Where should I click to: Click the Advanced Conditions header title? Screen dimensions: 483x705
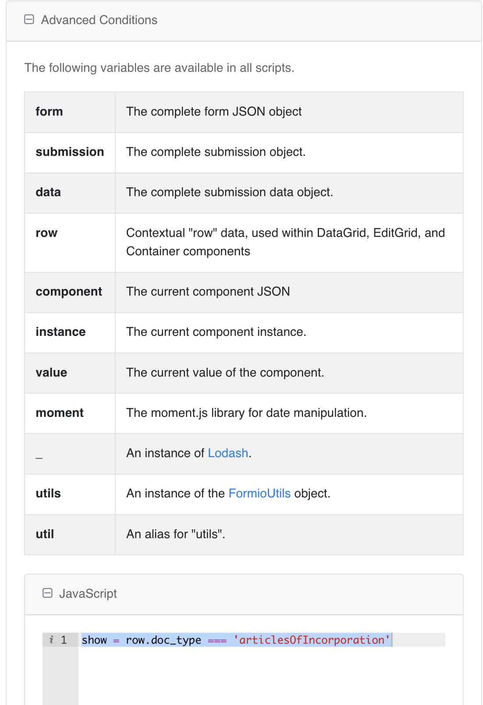coord(99,20)
